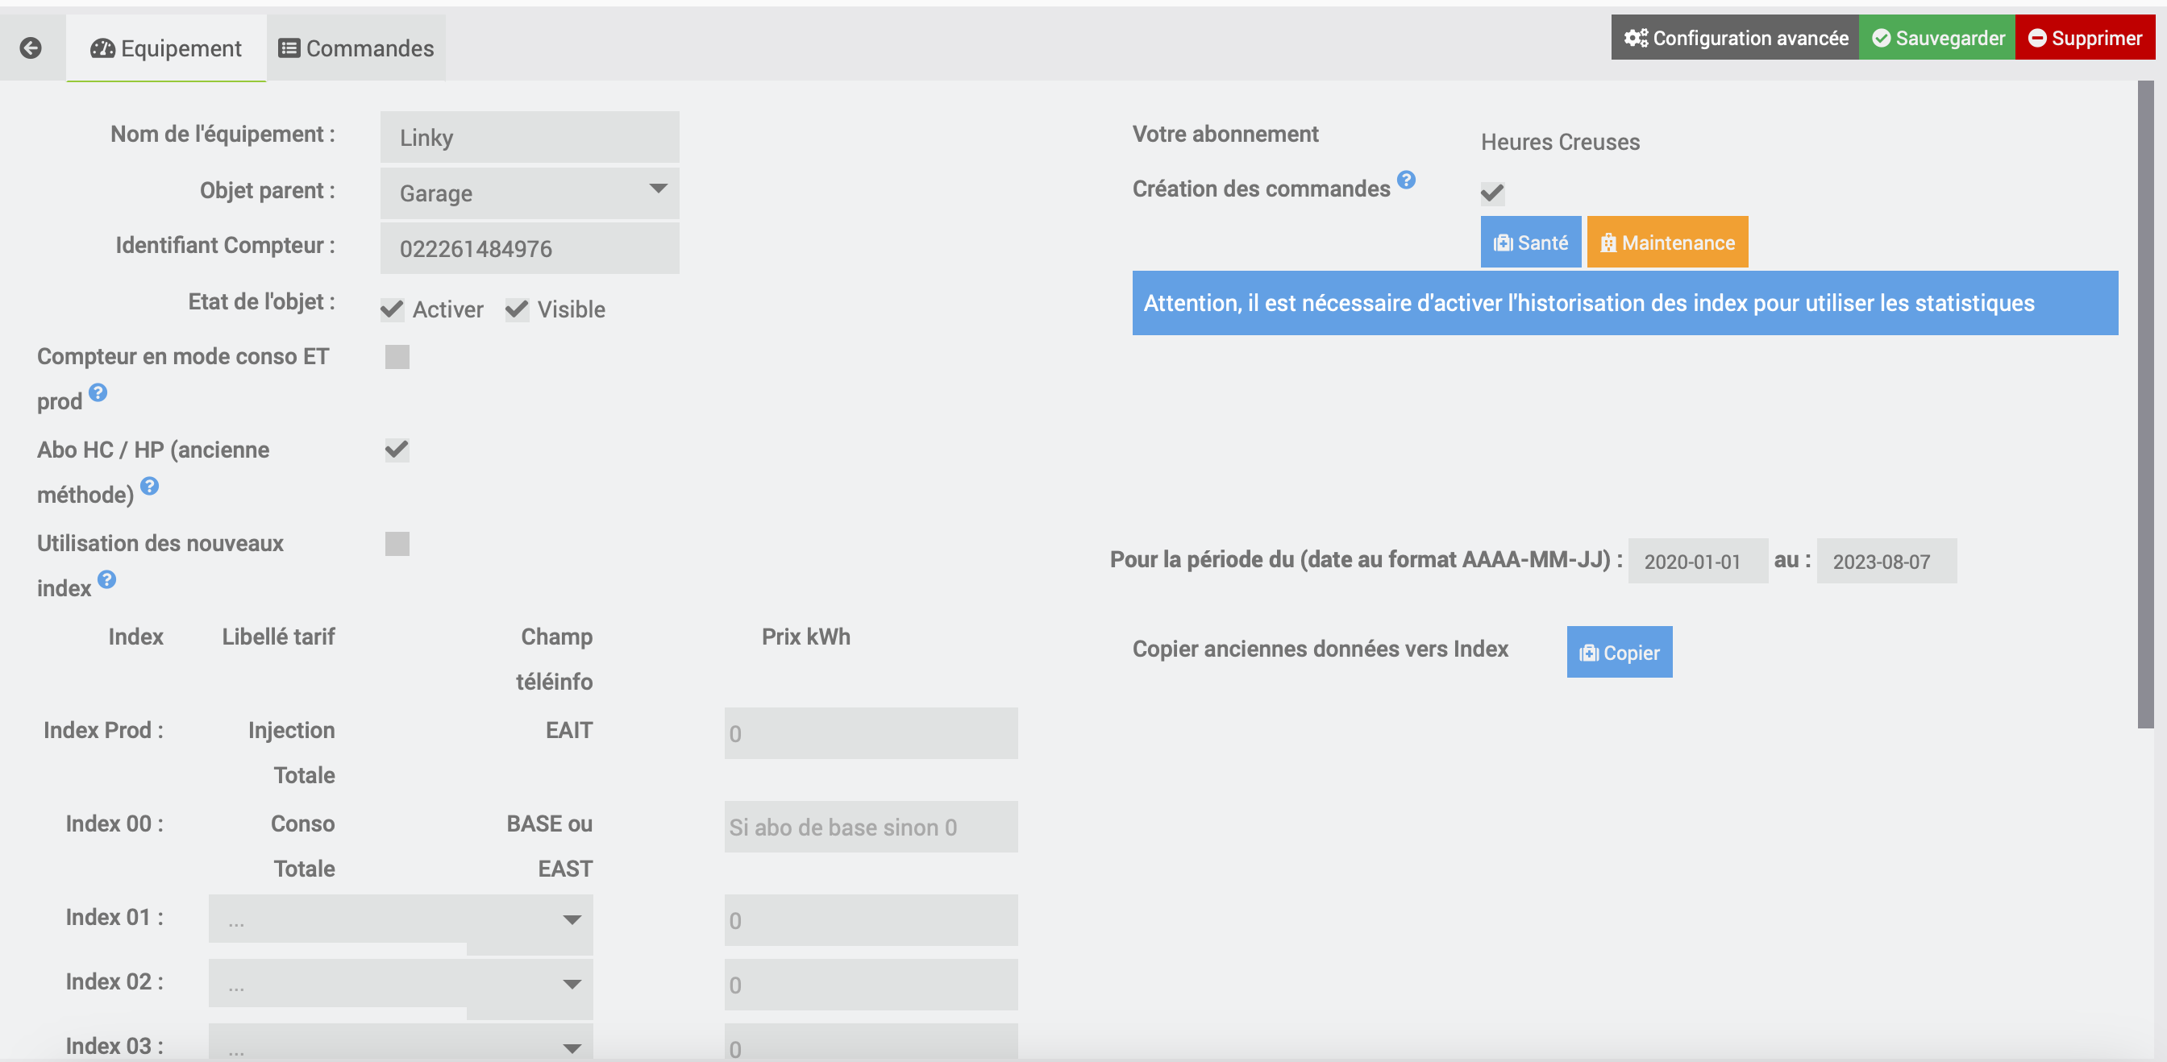Toggle the Activer checkbox
Screen dimensions: 2167x1062
392,309
